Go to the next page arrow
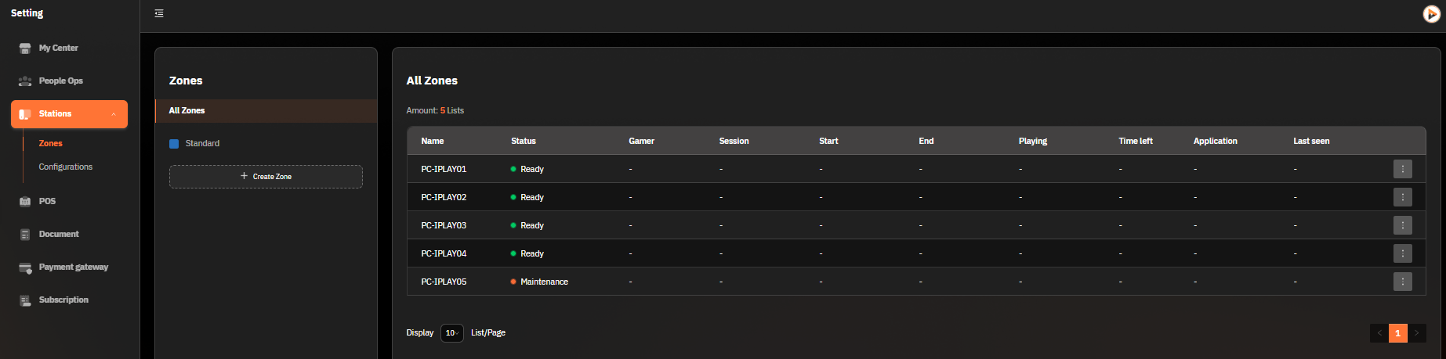Image resolution: width=1446 pixels, height=359 pixels. (x=1417, y=333)
